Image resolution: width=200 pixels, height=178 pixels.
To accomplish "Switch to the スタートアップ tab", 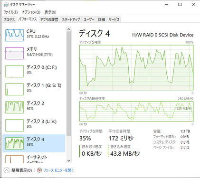I will click(x=71, y=19).
